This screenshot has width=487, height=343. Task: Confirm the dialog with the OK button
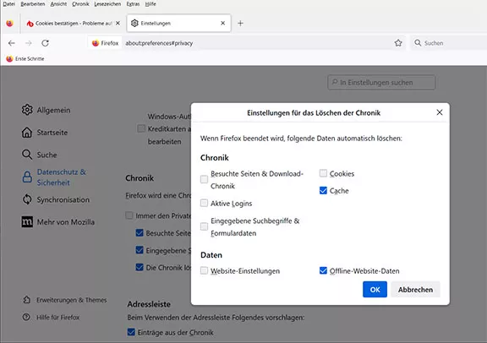[375, 289]
